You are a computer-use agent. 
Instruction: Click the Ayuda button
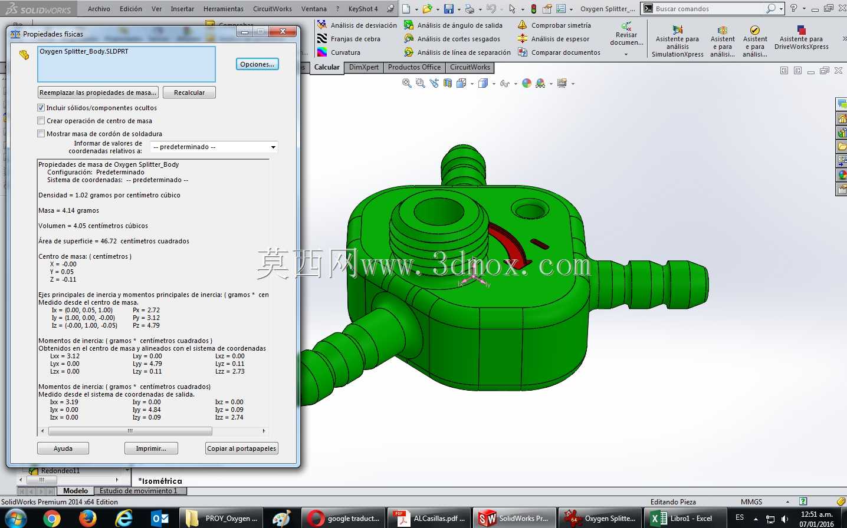tap(63, 448)
